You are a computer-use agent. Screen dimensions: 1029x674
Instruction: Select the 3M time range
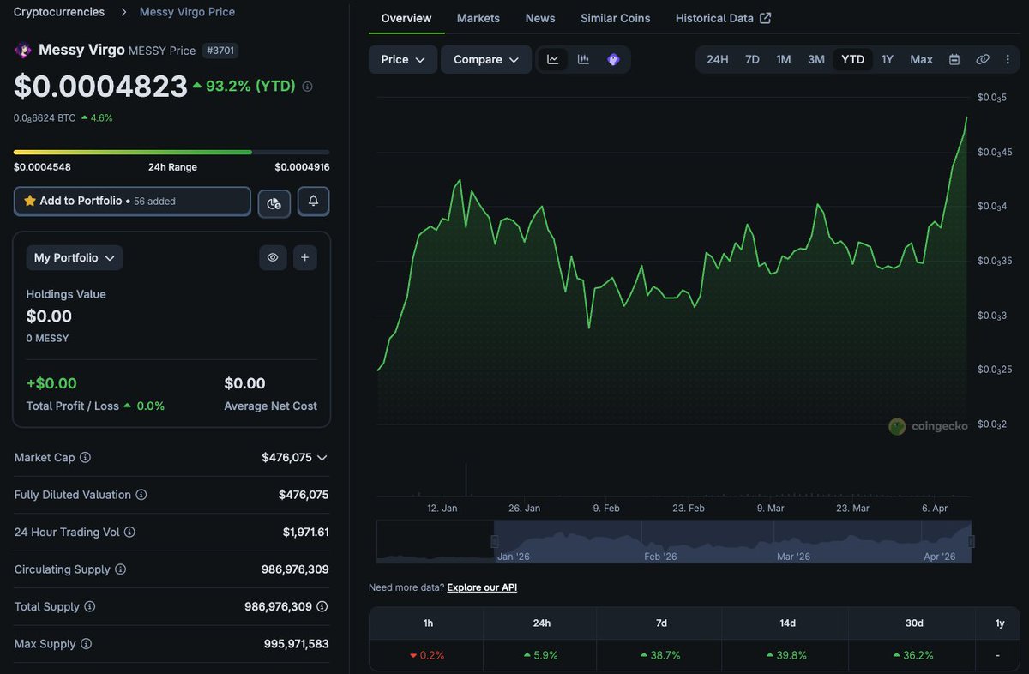click(816, 59)
